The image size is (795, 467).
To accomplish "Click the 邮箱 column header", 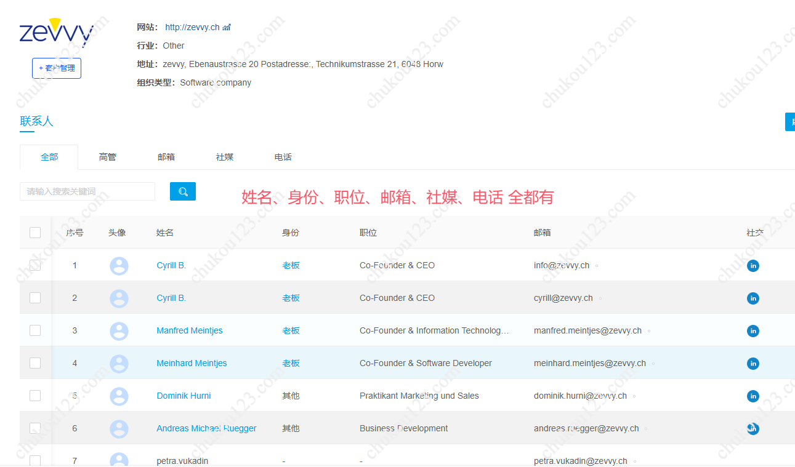I will point(543,233).
